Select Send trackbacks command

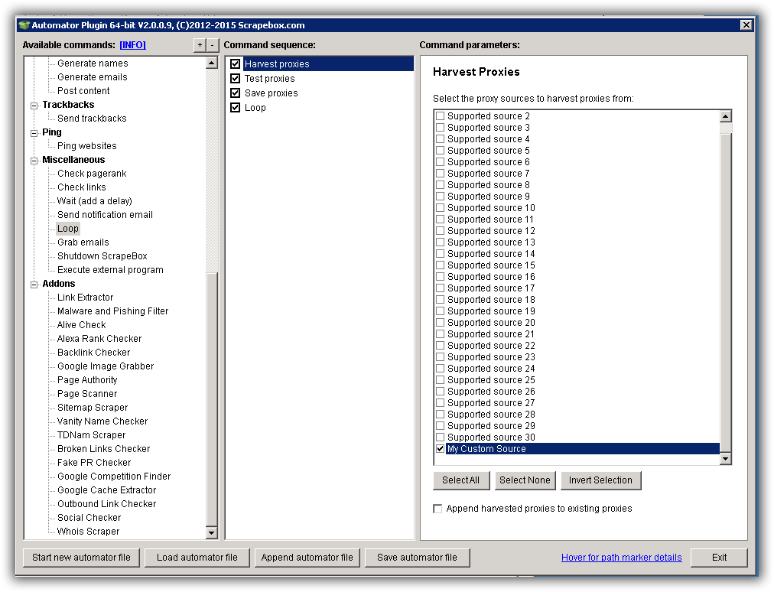(x=92, y=119)
